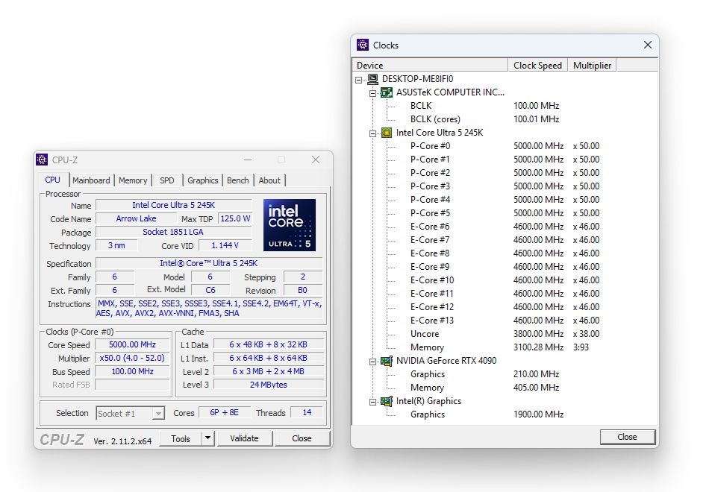
Task: Click the 125.0 W Max TDP value
Action: click(x=235, y=218)
